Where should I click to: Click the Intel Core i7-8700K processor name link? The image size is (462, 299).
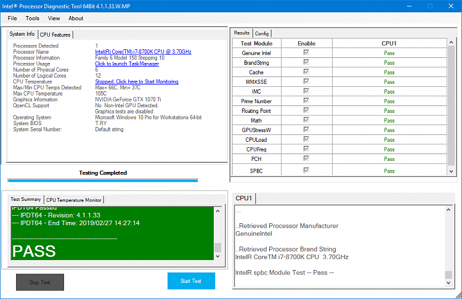point(143,52)
